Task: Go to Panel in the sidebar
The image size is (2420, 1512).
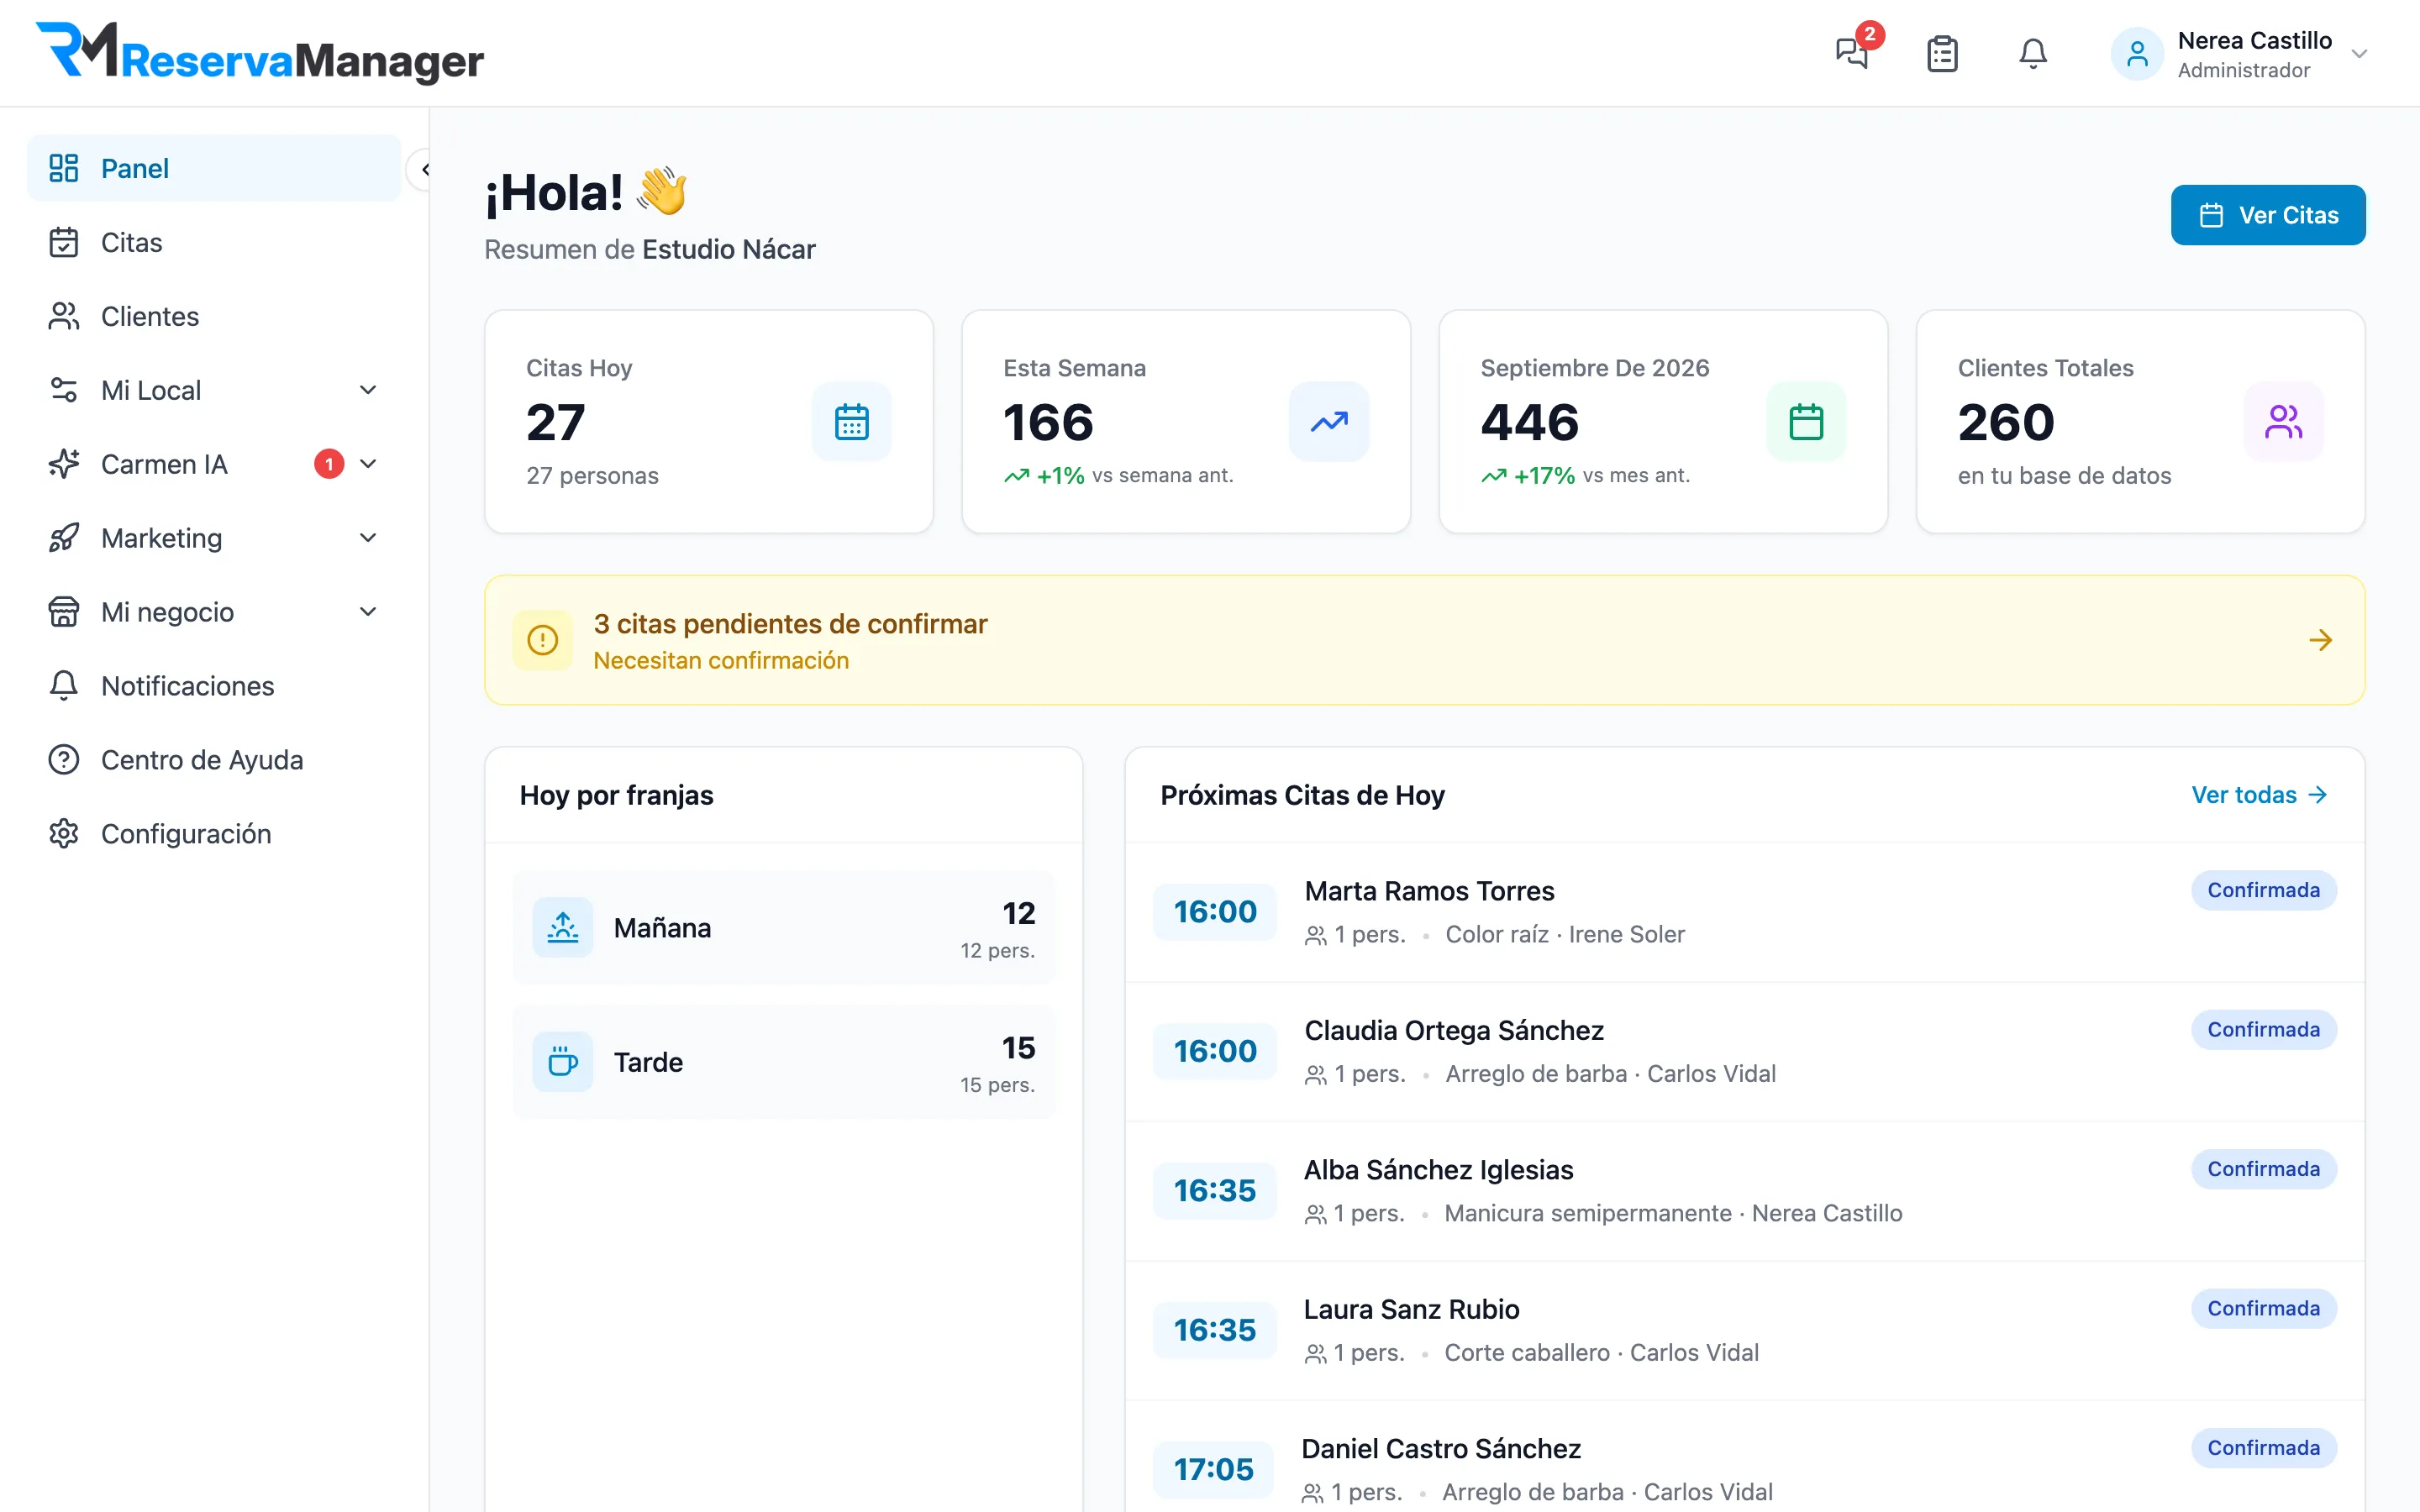Action: pyautogui.click(x=214, y=168)
